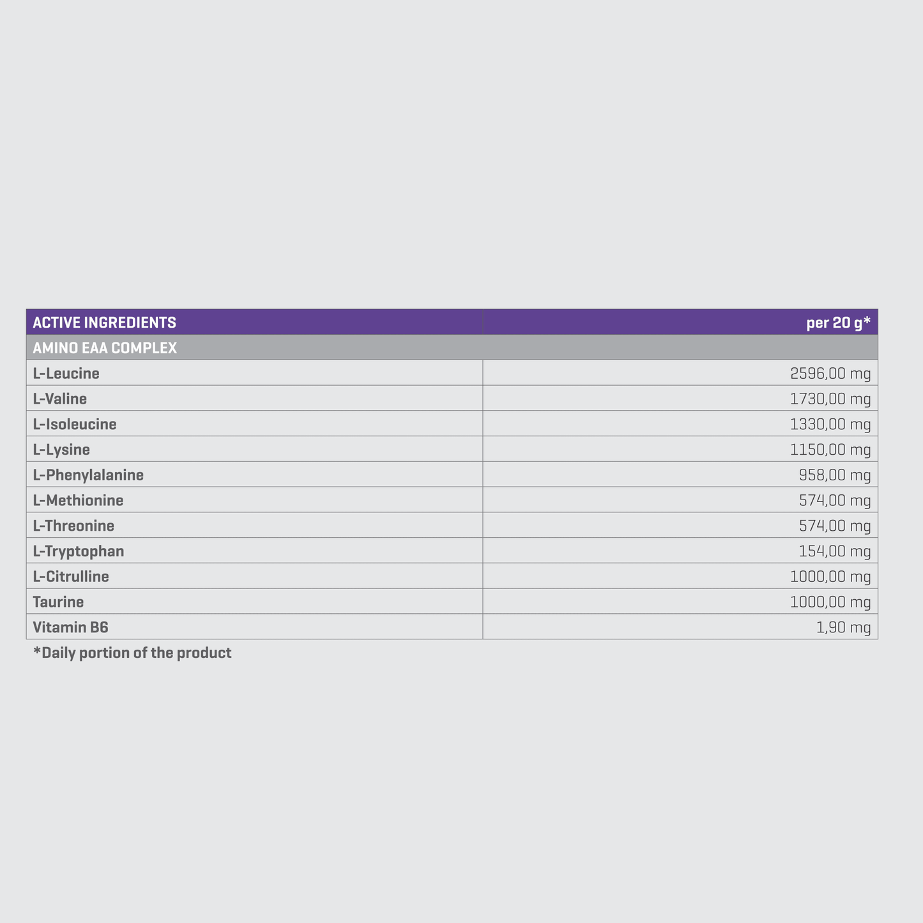Click the 1730,00 mg amount
Viewport: 923px width, 923px height.
tap(830, 399)
